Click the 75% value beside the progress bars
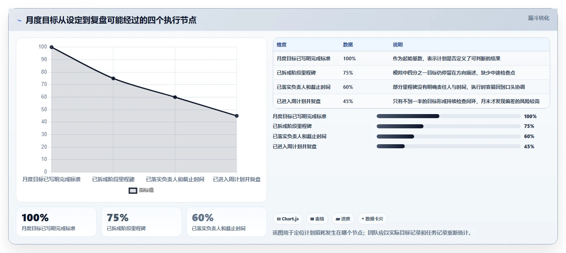566x253 pixels. point(529,126)
